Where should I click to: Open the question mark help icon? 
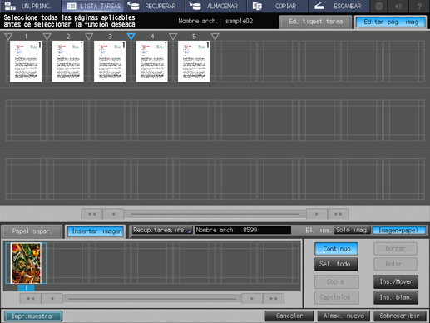coord(419,6)
